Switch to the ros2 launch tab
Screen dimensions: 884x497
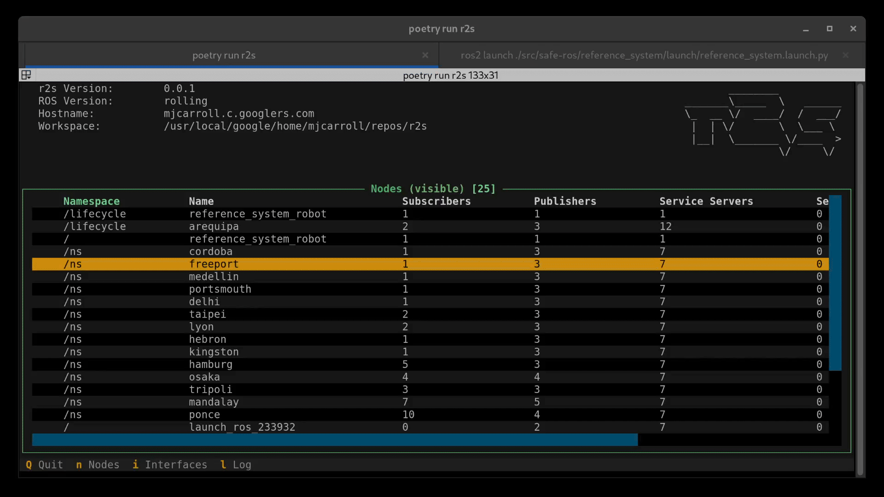[x=644, y=55]
